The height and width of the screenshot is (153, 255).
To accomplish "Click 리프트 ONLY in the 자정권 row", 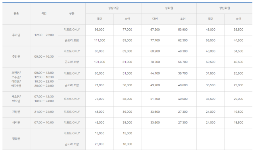I will pyautogui.click(x=72, y=112).
